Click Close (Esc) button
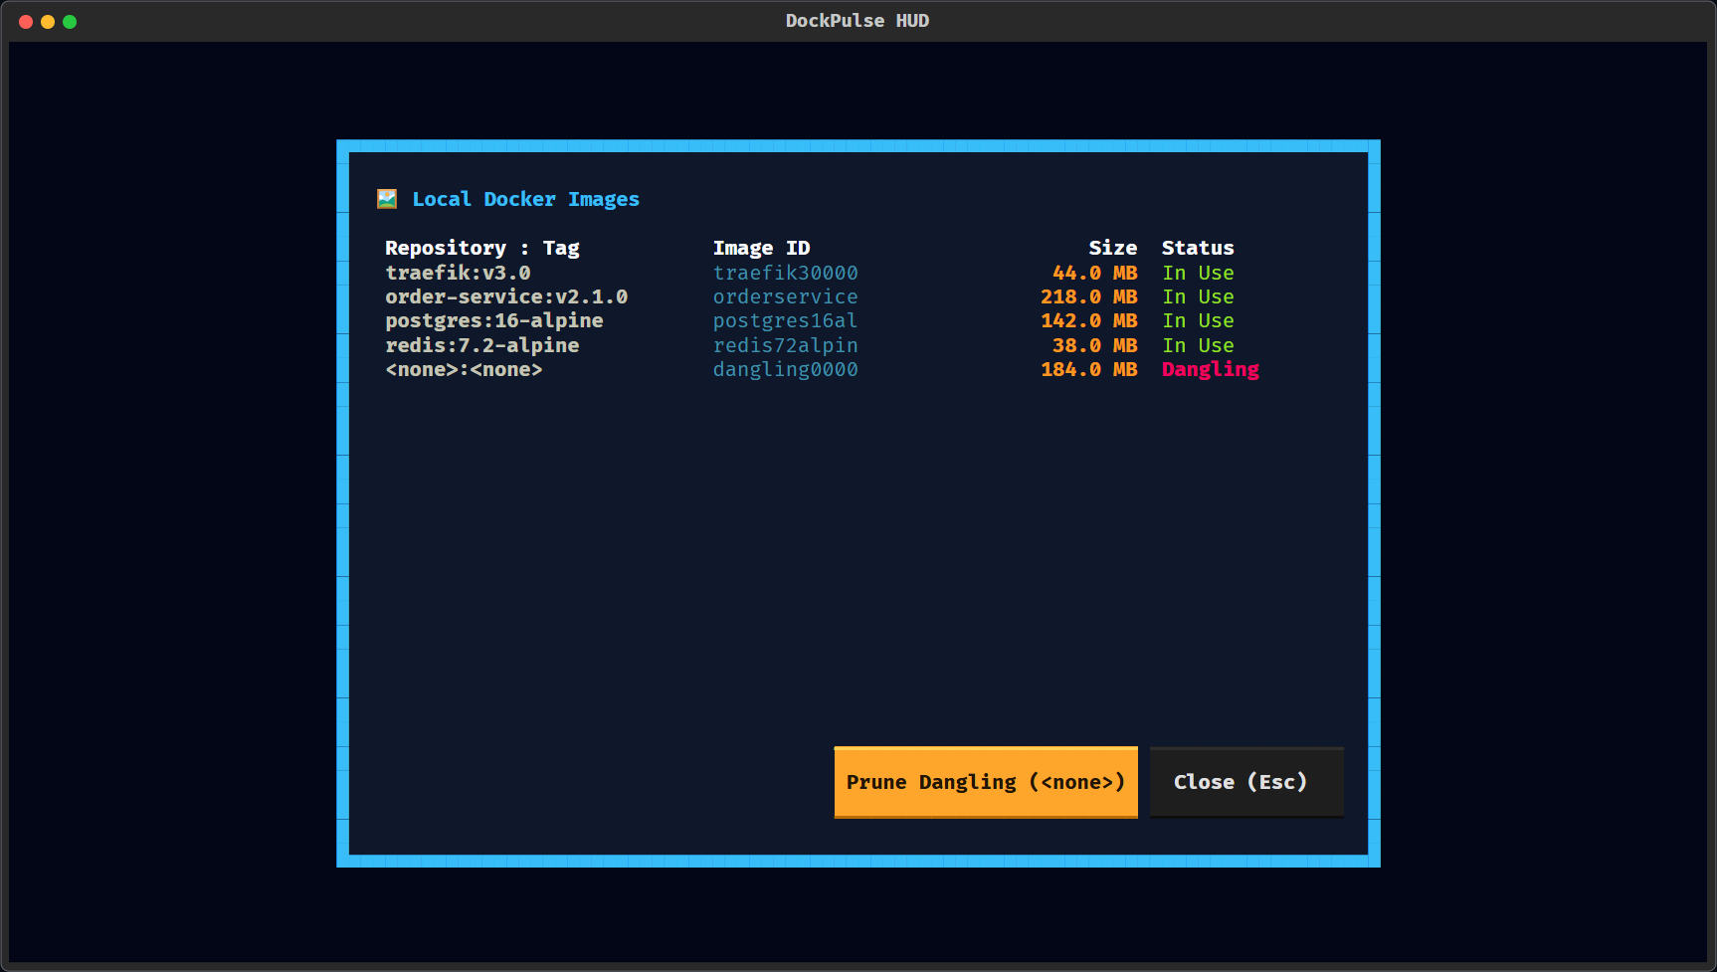 pos(1246,782)
